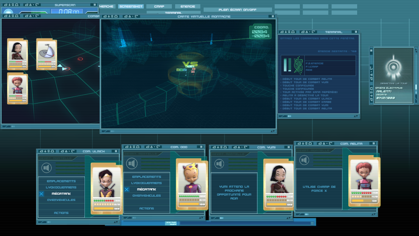The width and height of the screenshot is (419, 236).
Task: Select Aelita's card in the combat window
Action: 17,89
